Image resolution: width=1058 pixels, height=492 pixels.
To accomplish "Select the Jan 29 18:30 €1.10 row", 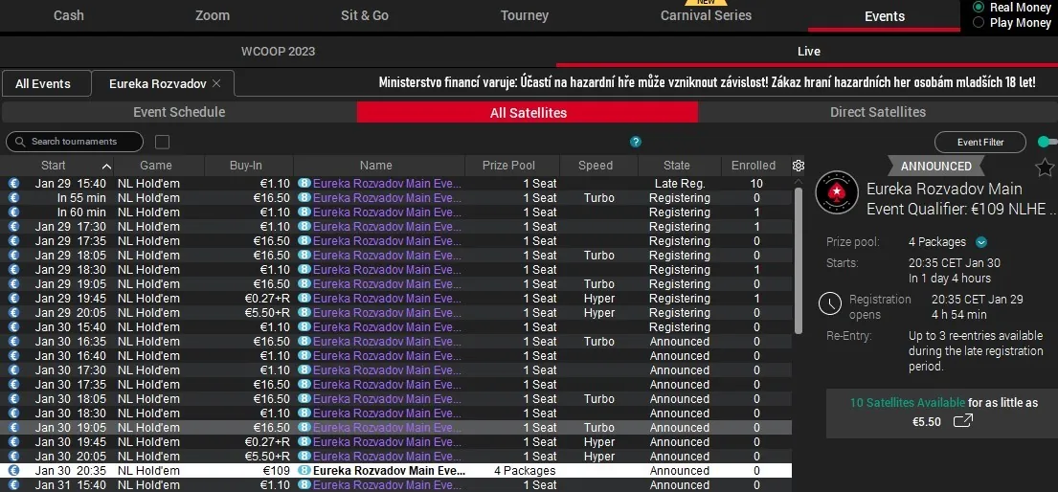I will tap(396, 269).
